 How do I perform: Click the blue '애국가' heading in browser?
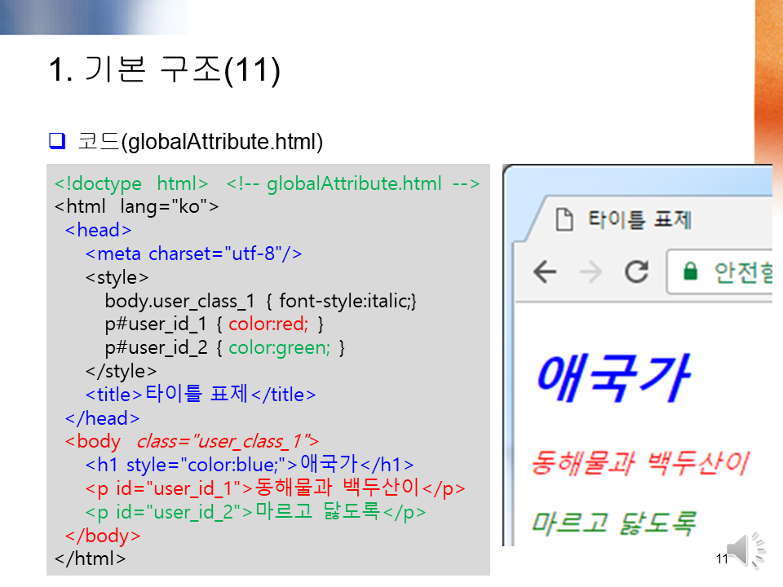(x=613, y=377)
